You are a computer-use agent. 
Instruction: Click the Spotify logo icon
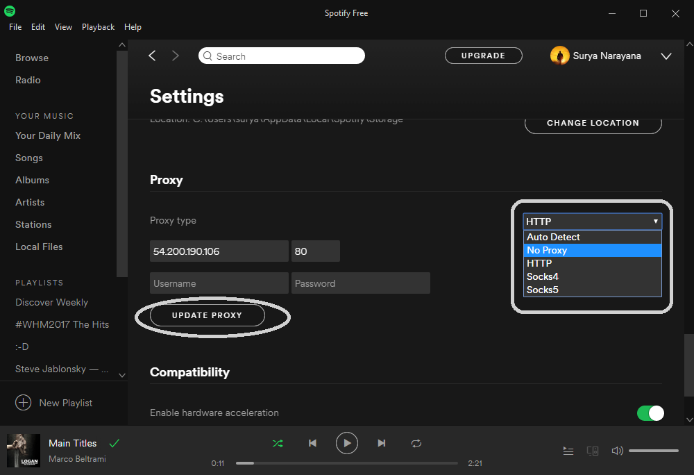coord(10,11)
